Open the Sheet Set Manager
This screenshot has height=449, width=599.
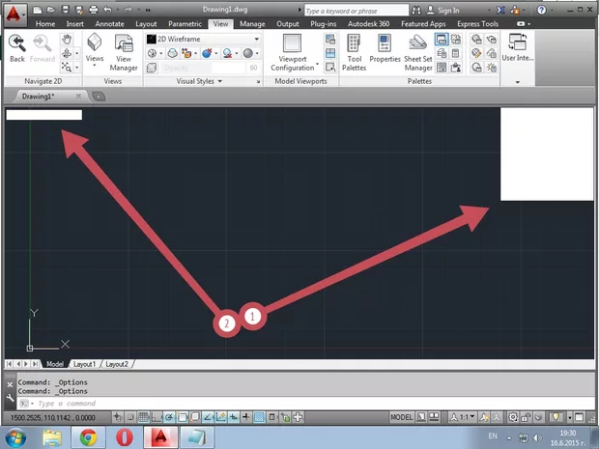point(418,53)
